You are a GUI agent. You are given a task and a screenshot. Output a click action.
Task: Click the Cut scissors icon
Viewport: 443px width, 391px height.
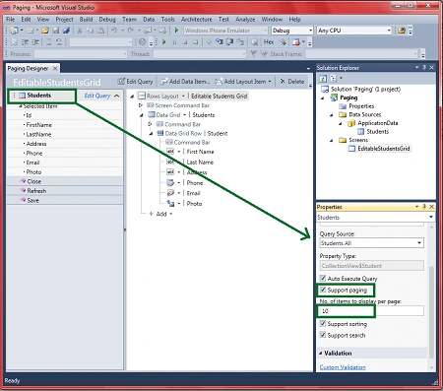pyautogui.click(x=80, y=31)
